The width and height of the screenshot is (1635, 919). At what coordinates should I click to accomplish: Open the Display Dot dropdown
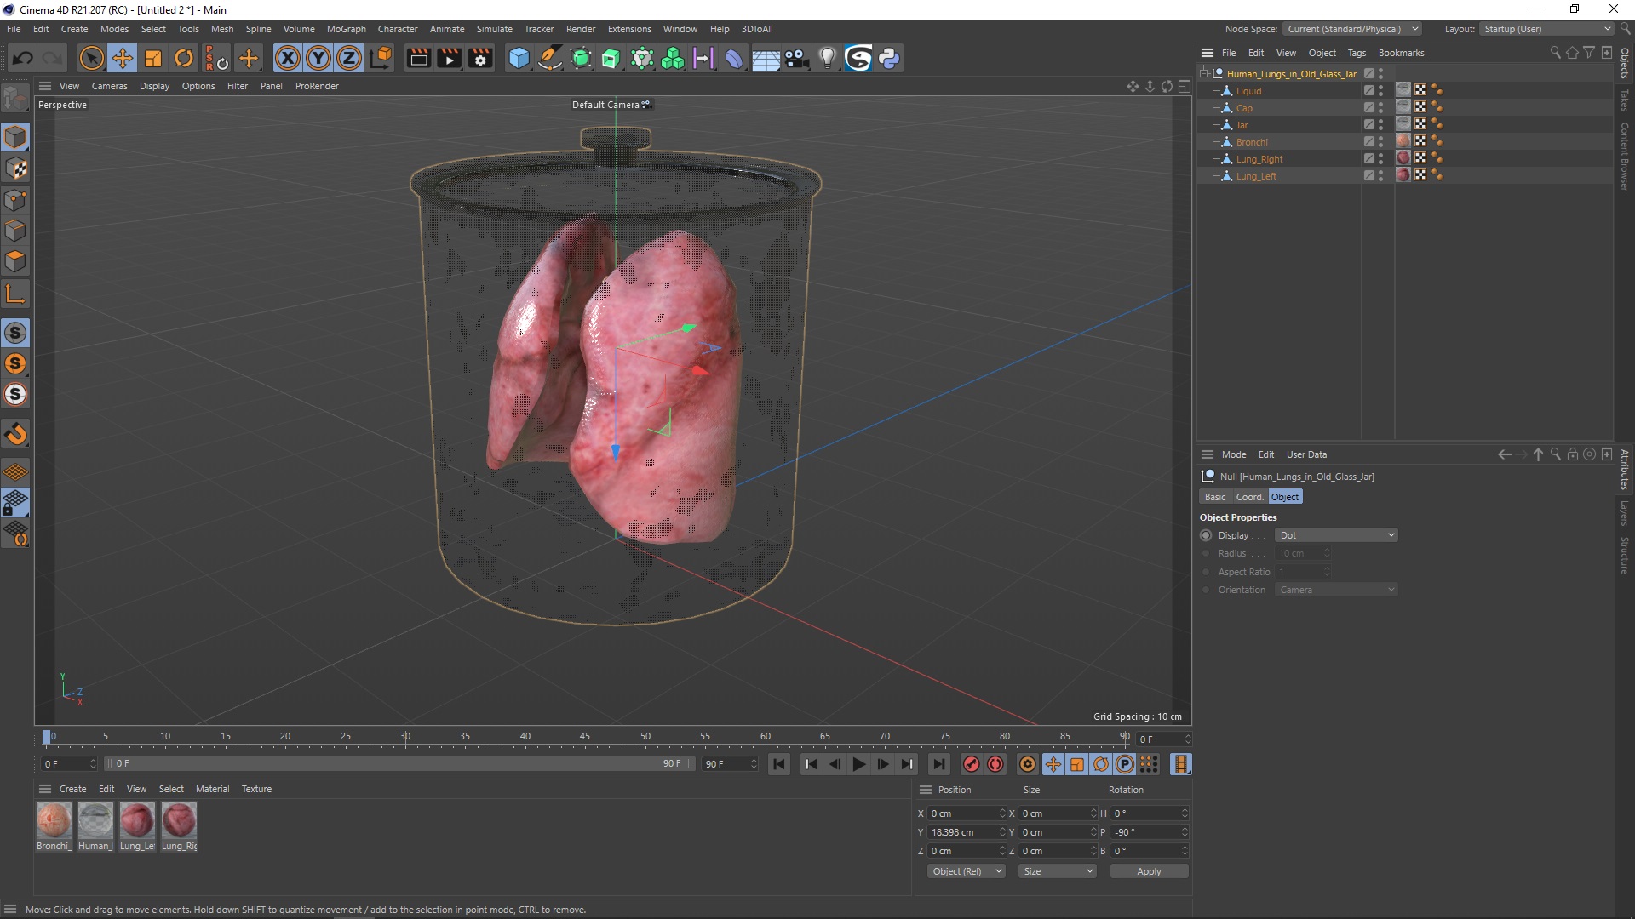pos(1336,535)
